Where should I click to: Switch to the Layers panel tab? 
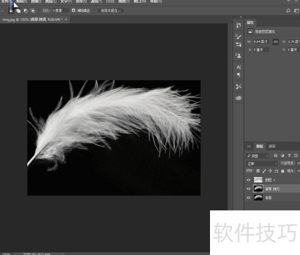click(259, 146)
